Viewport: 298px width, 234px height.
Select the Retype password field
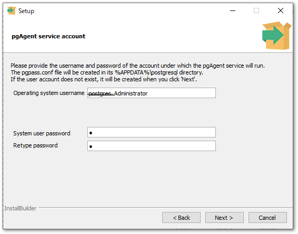tap(152, 146)
